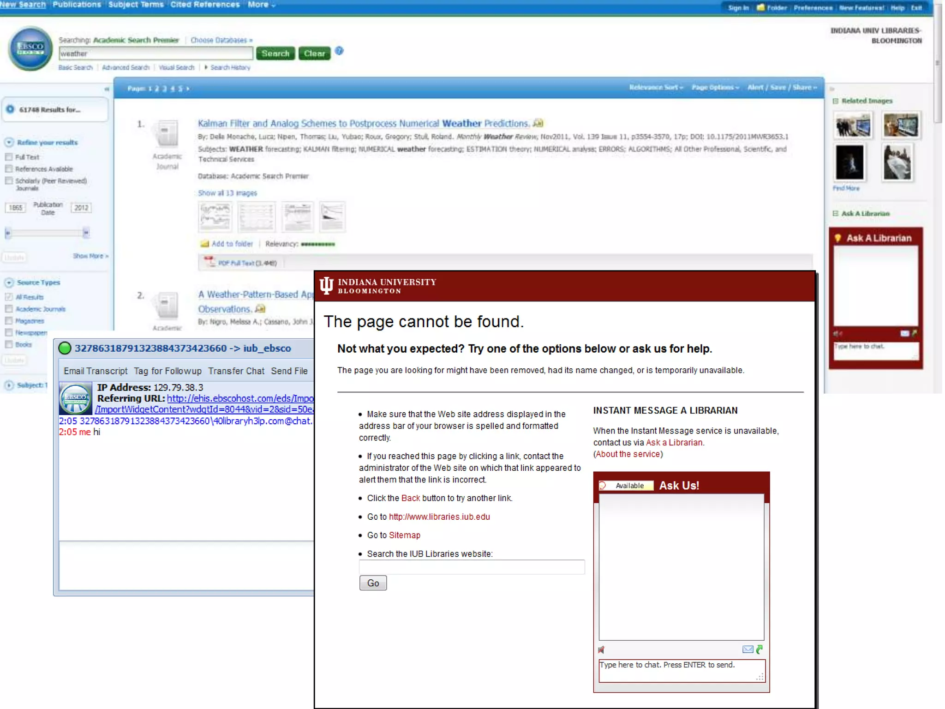The width and height of the screenshot is (945, 709).
Task: Click the Folder icon in top bar
Action: [761, 7]
